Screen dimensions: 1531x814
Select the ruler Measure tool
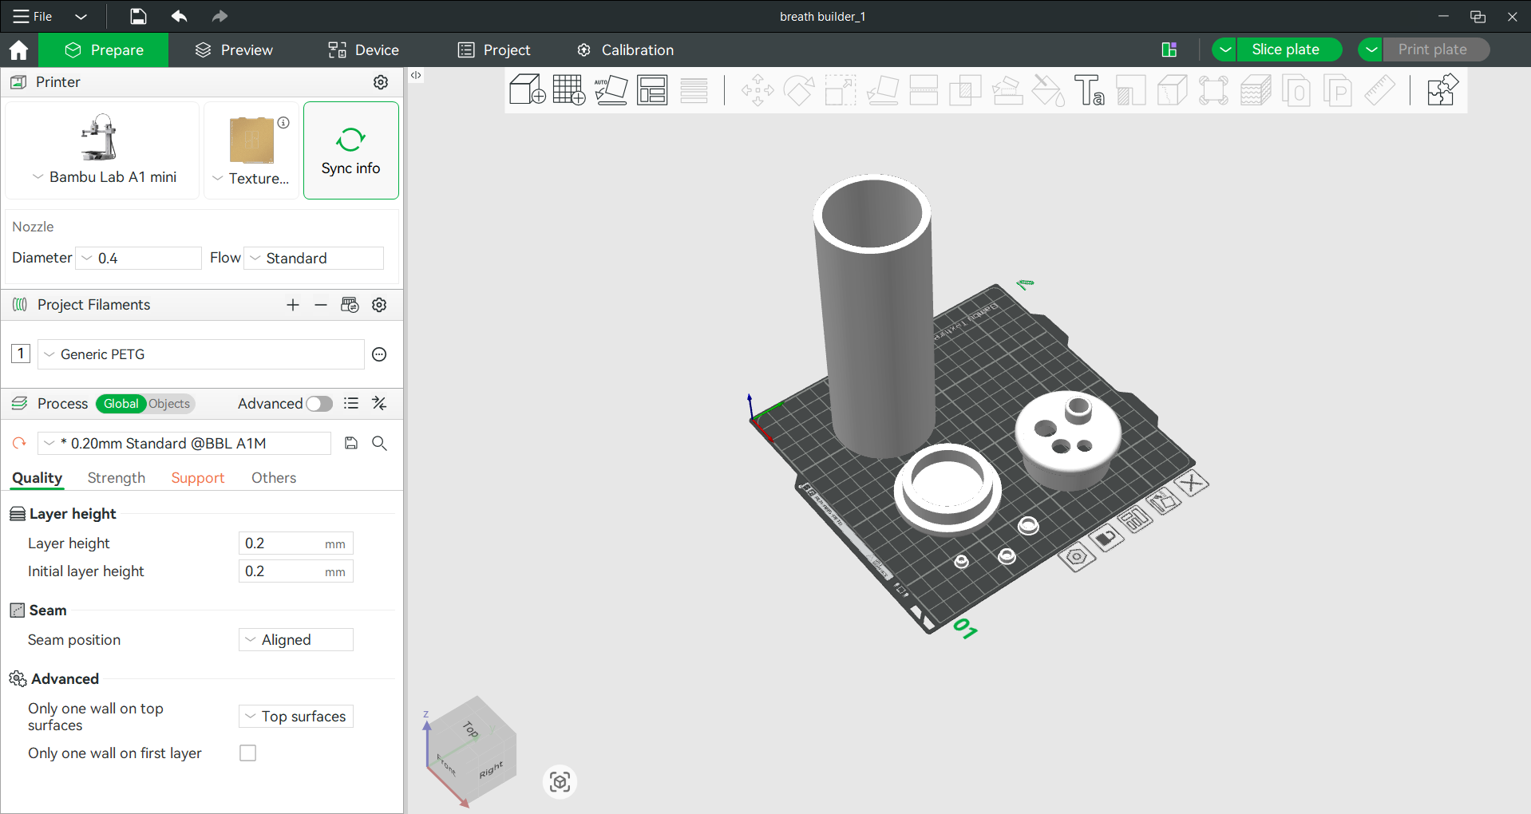(1379, 90)
